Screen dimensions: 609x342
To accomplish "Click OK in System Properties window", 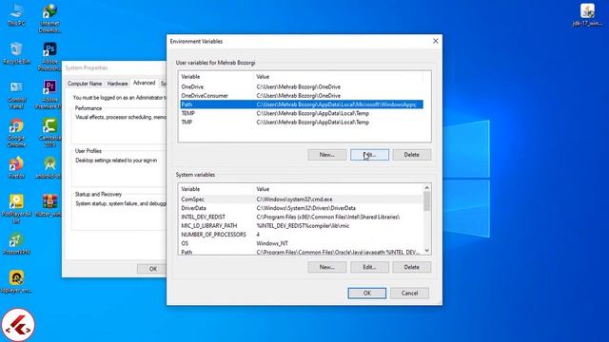I will 153,269.
